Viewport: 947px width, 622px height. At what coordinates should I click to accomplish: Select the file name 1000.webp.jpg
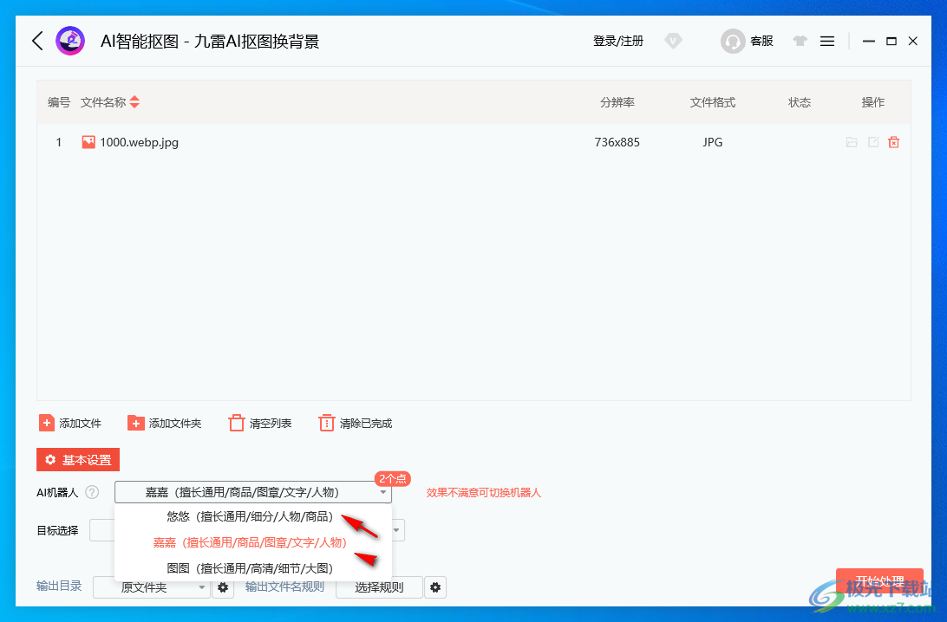(140, 142)
